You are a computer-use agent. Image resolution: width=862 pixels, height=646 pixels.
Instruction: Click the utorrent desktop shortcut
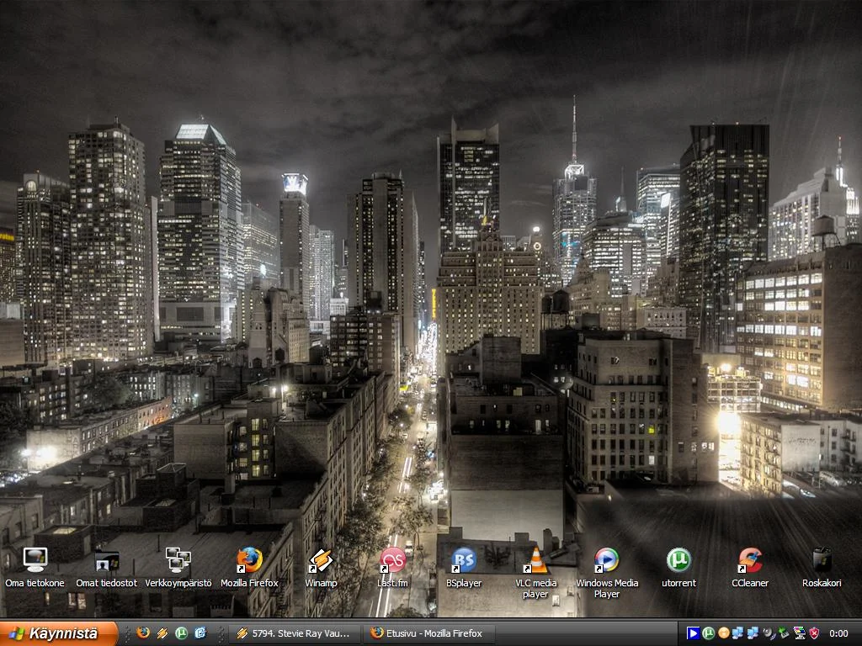coord(678,560)
